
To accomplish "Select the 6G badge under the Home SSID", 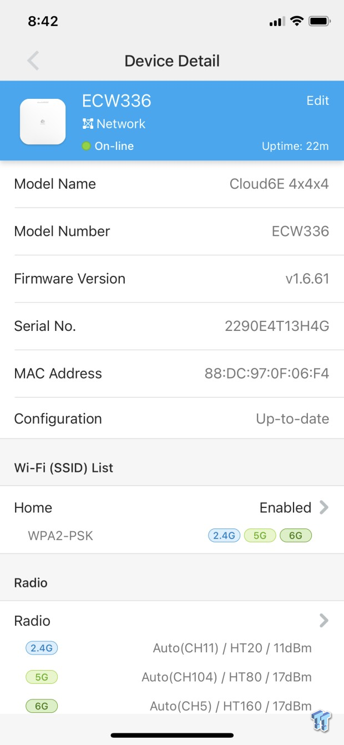I will pyautogui.click(x=296, y=535).
